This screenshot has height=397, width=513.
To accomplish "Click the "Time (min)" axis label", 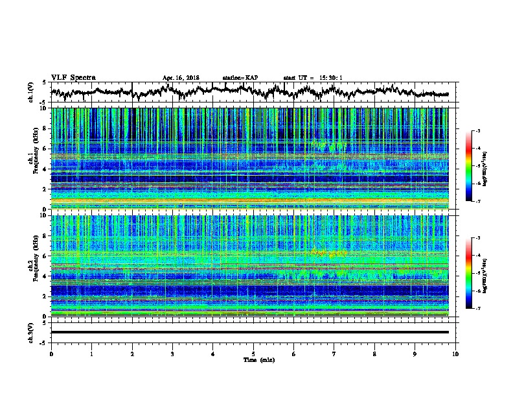I will click(x=259, y=360).
